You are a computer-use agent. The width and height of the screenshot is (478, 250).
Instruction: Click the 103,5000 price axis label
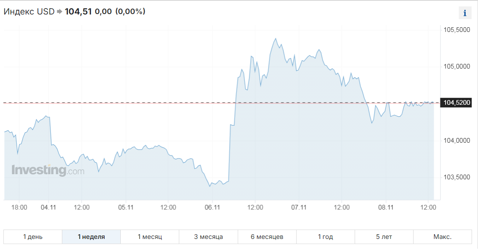click(x=457, y=177)
